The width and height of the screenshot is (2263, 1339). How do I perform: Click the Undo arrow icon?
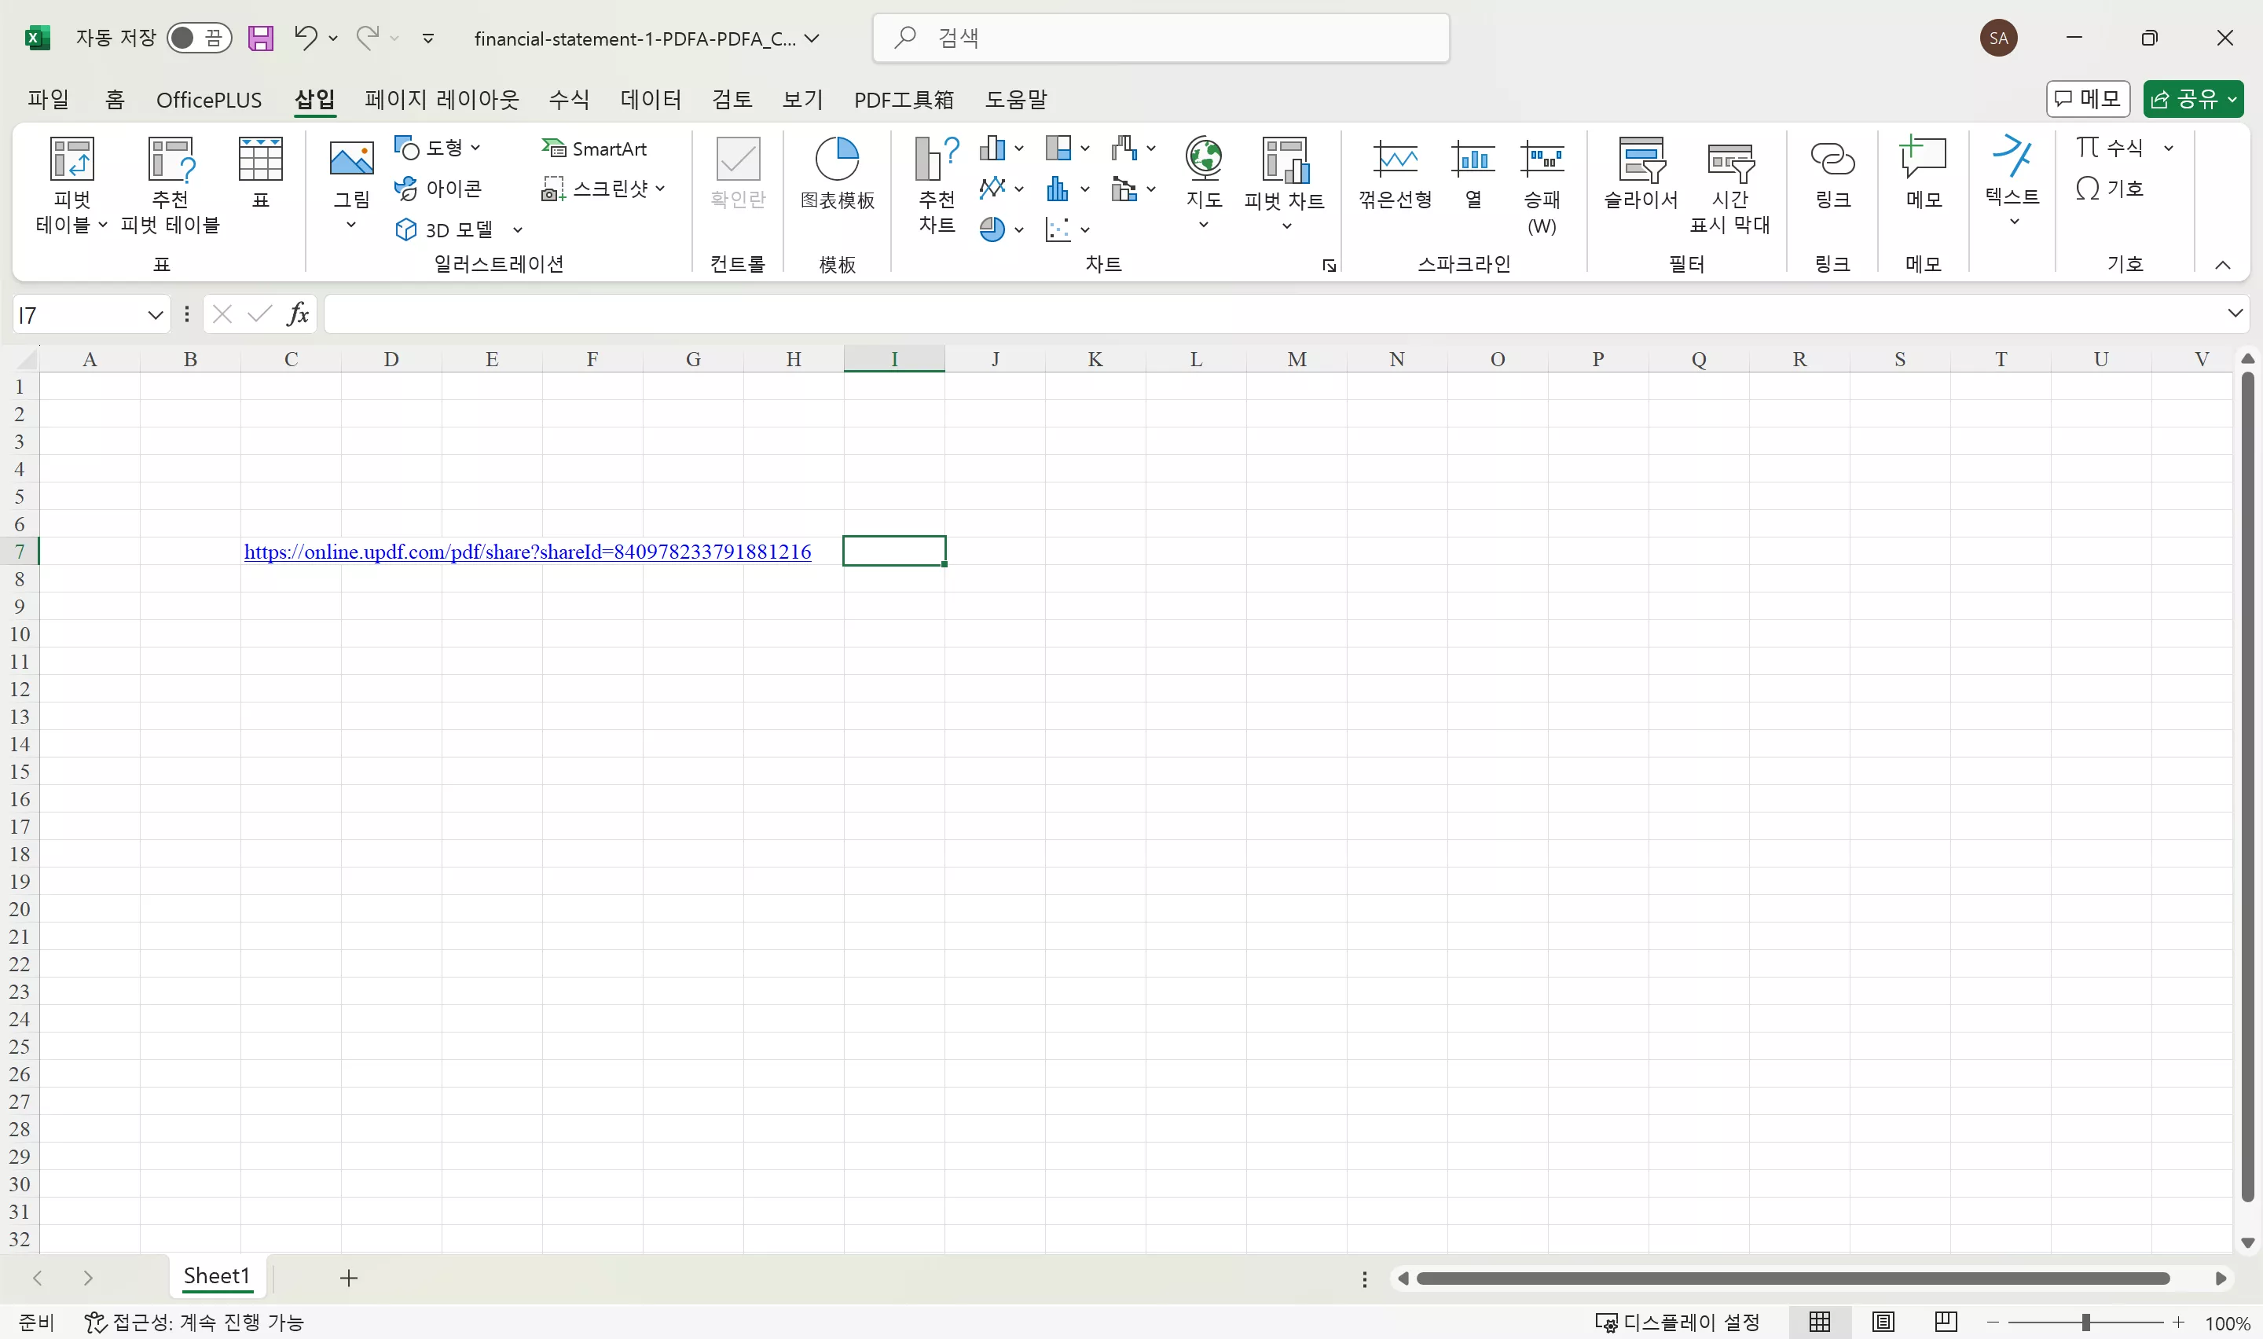306,38
